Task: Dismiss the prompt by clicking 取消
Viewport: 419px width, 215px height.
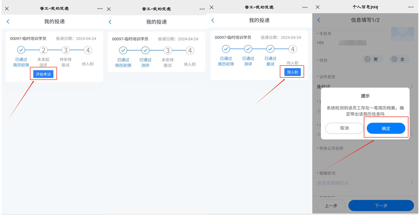Action: [344, 128]
